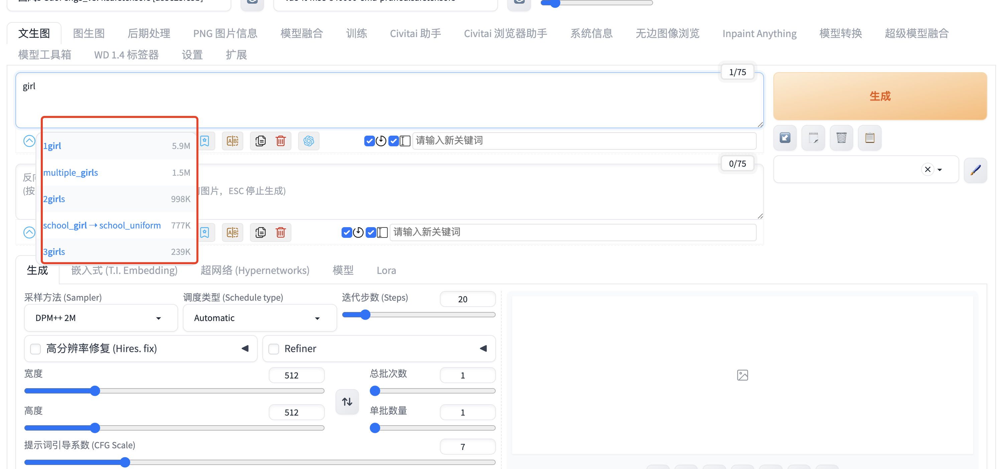Click the paintbrush edit-styles icon
This screenshot has width=1006, height=469.
(x=975, y=170)
